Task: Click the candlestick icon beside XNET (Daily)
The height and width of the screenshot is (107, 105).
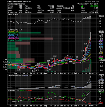Action: point(8,30)
